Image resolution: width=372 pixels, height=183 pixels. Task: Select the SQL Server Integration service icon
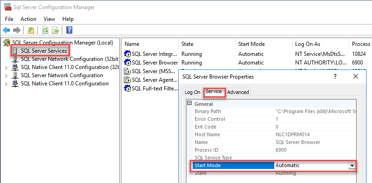127,54
